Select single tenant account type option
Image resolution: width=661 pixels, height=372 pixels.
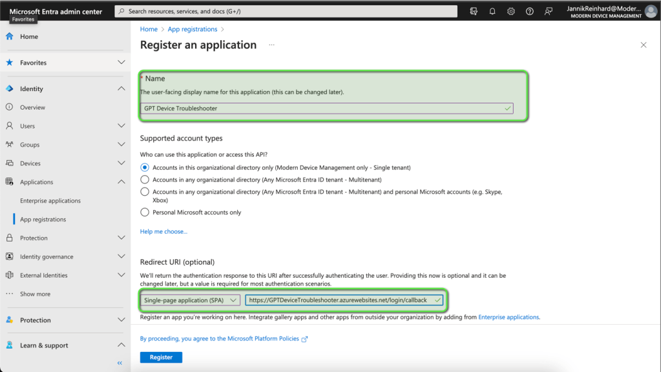click(x=145, y=167)
